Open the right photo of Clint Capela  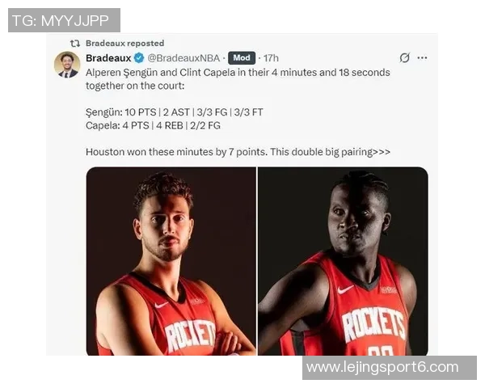click(343, 261)
